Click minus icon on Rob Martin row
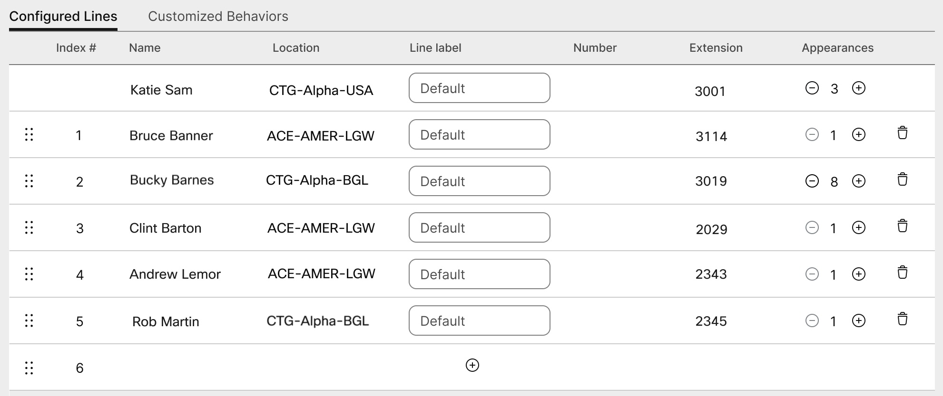The height and width of the screenshot is (396, 943). (x=812, y=321)
